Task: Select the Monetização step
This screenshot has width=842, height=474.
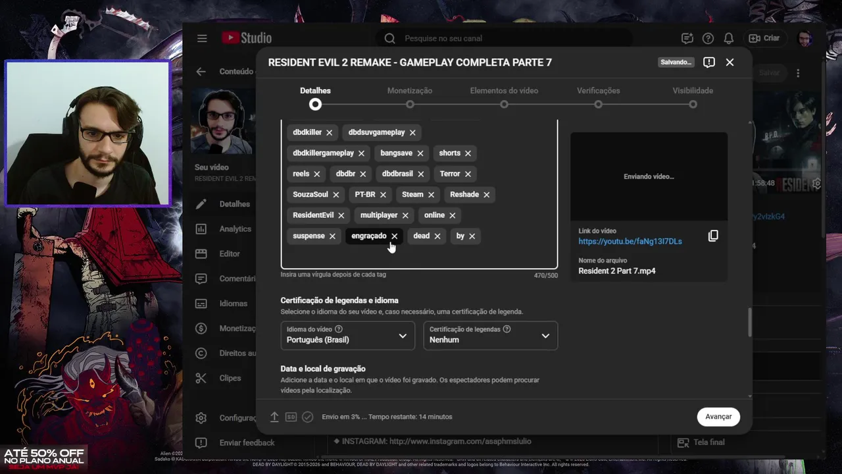Action: pyautogui.click(x=410, y=98)
